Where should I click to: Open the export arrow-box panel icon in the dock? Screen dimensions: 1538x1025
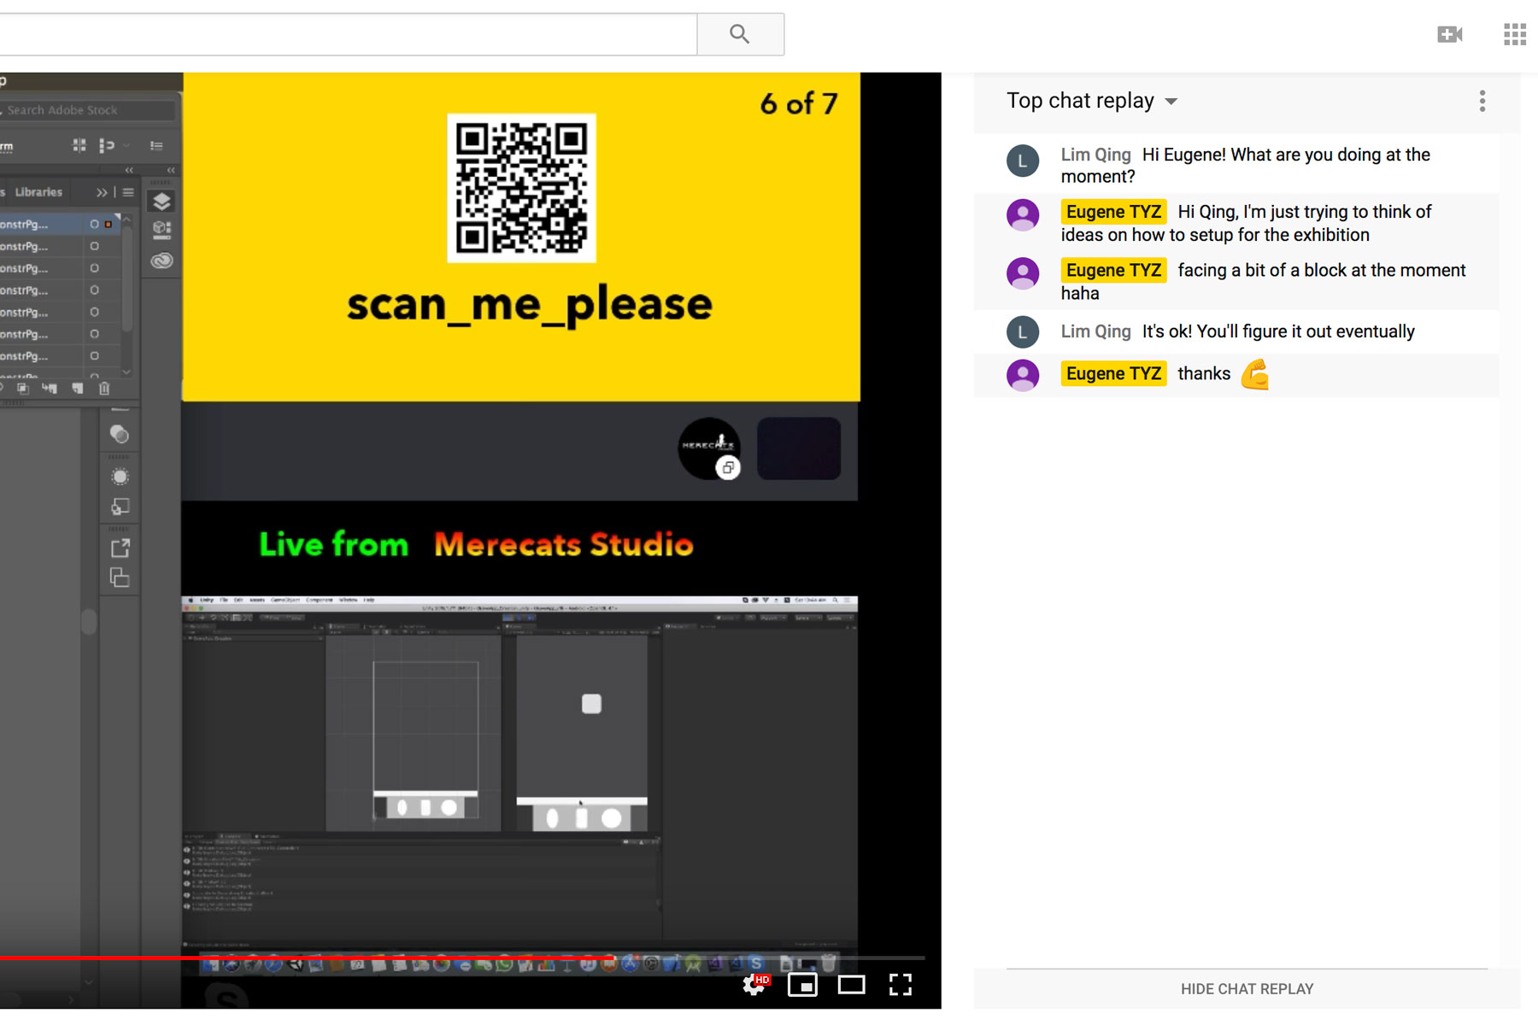[120, 548]
